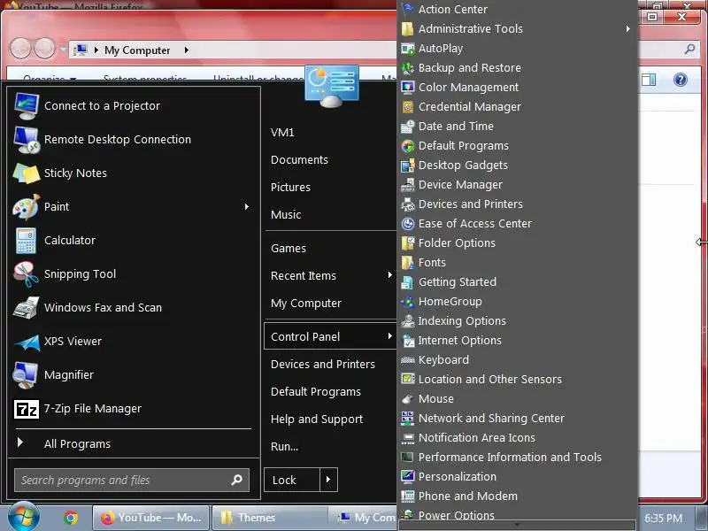This screenshot has height=531, width=708.
Task: Open the VM1 user folder link
Action: point(282,132)
